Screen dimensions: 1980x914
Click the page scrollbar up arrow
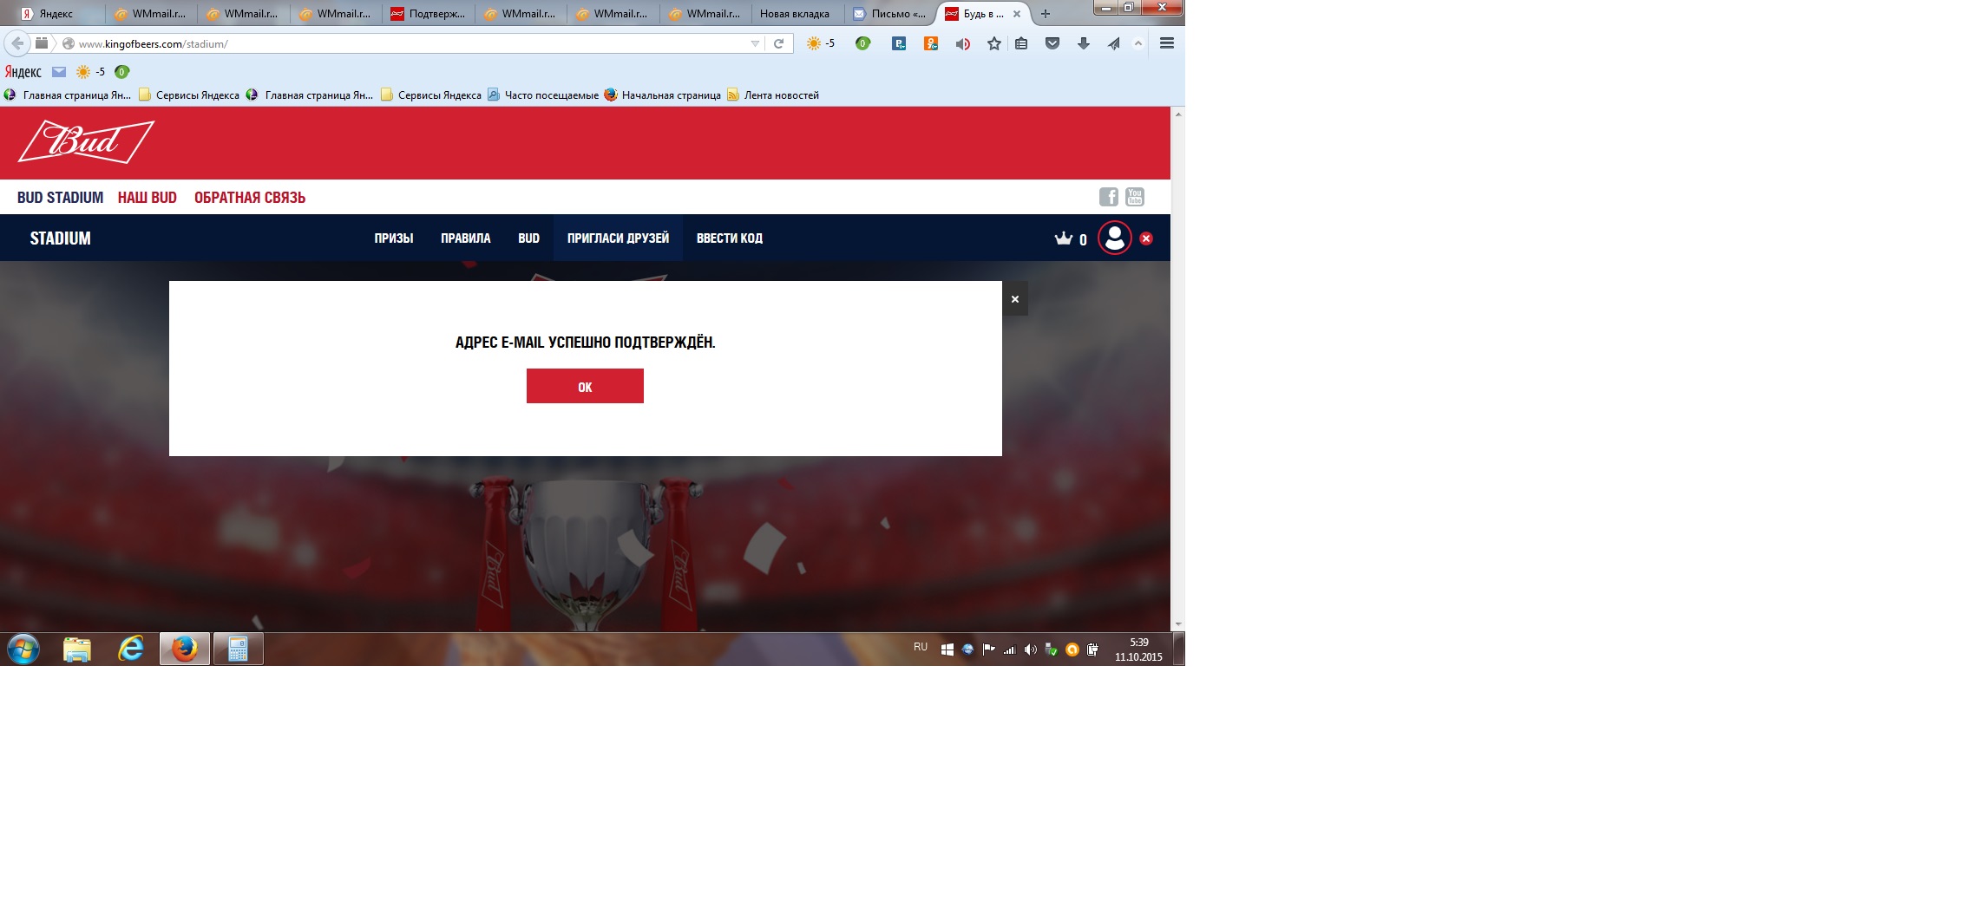coord(1177,114)
